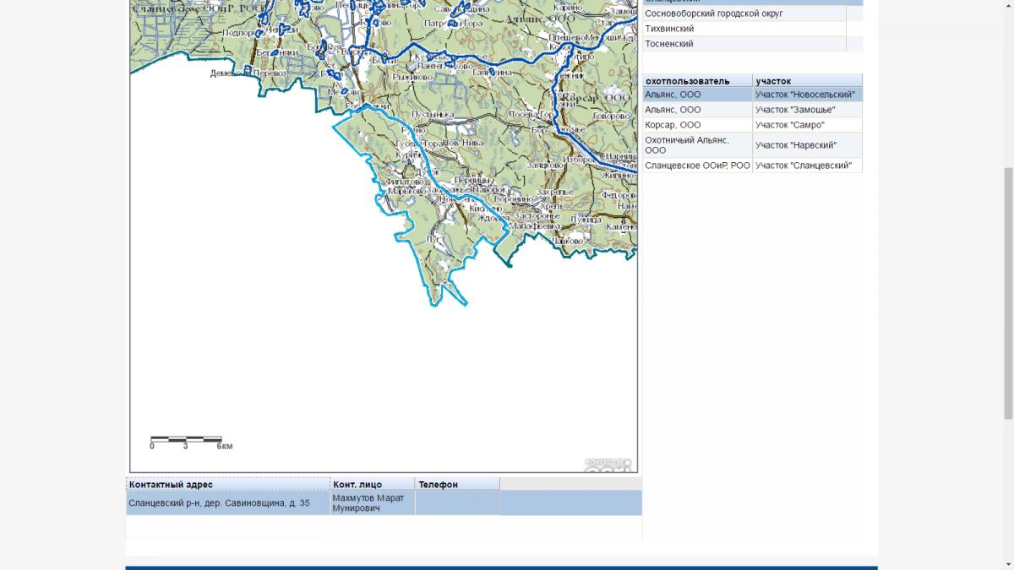The height and width of the screenshot is (570, 1014).
Task: Sort by участок column header
Action: 807,81
